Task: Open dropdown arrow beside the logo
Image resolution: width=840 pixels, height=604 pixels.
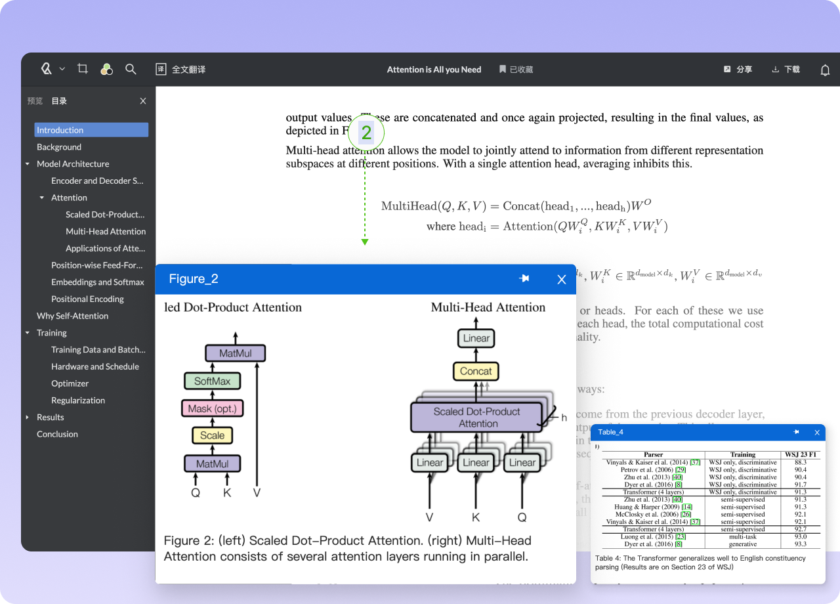Action: 62,69
